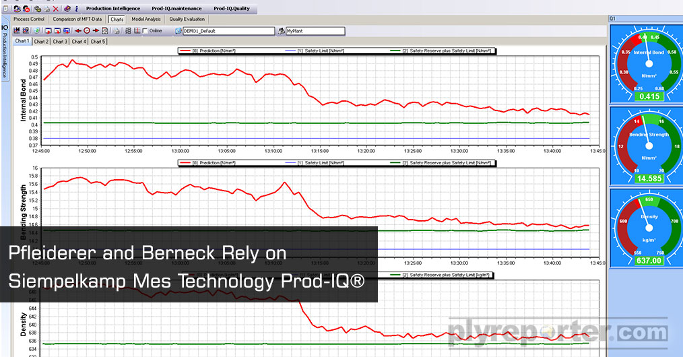Click the 637.00 Density gauge value

click(x=649, y=261)
